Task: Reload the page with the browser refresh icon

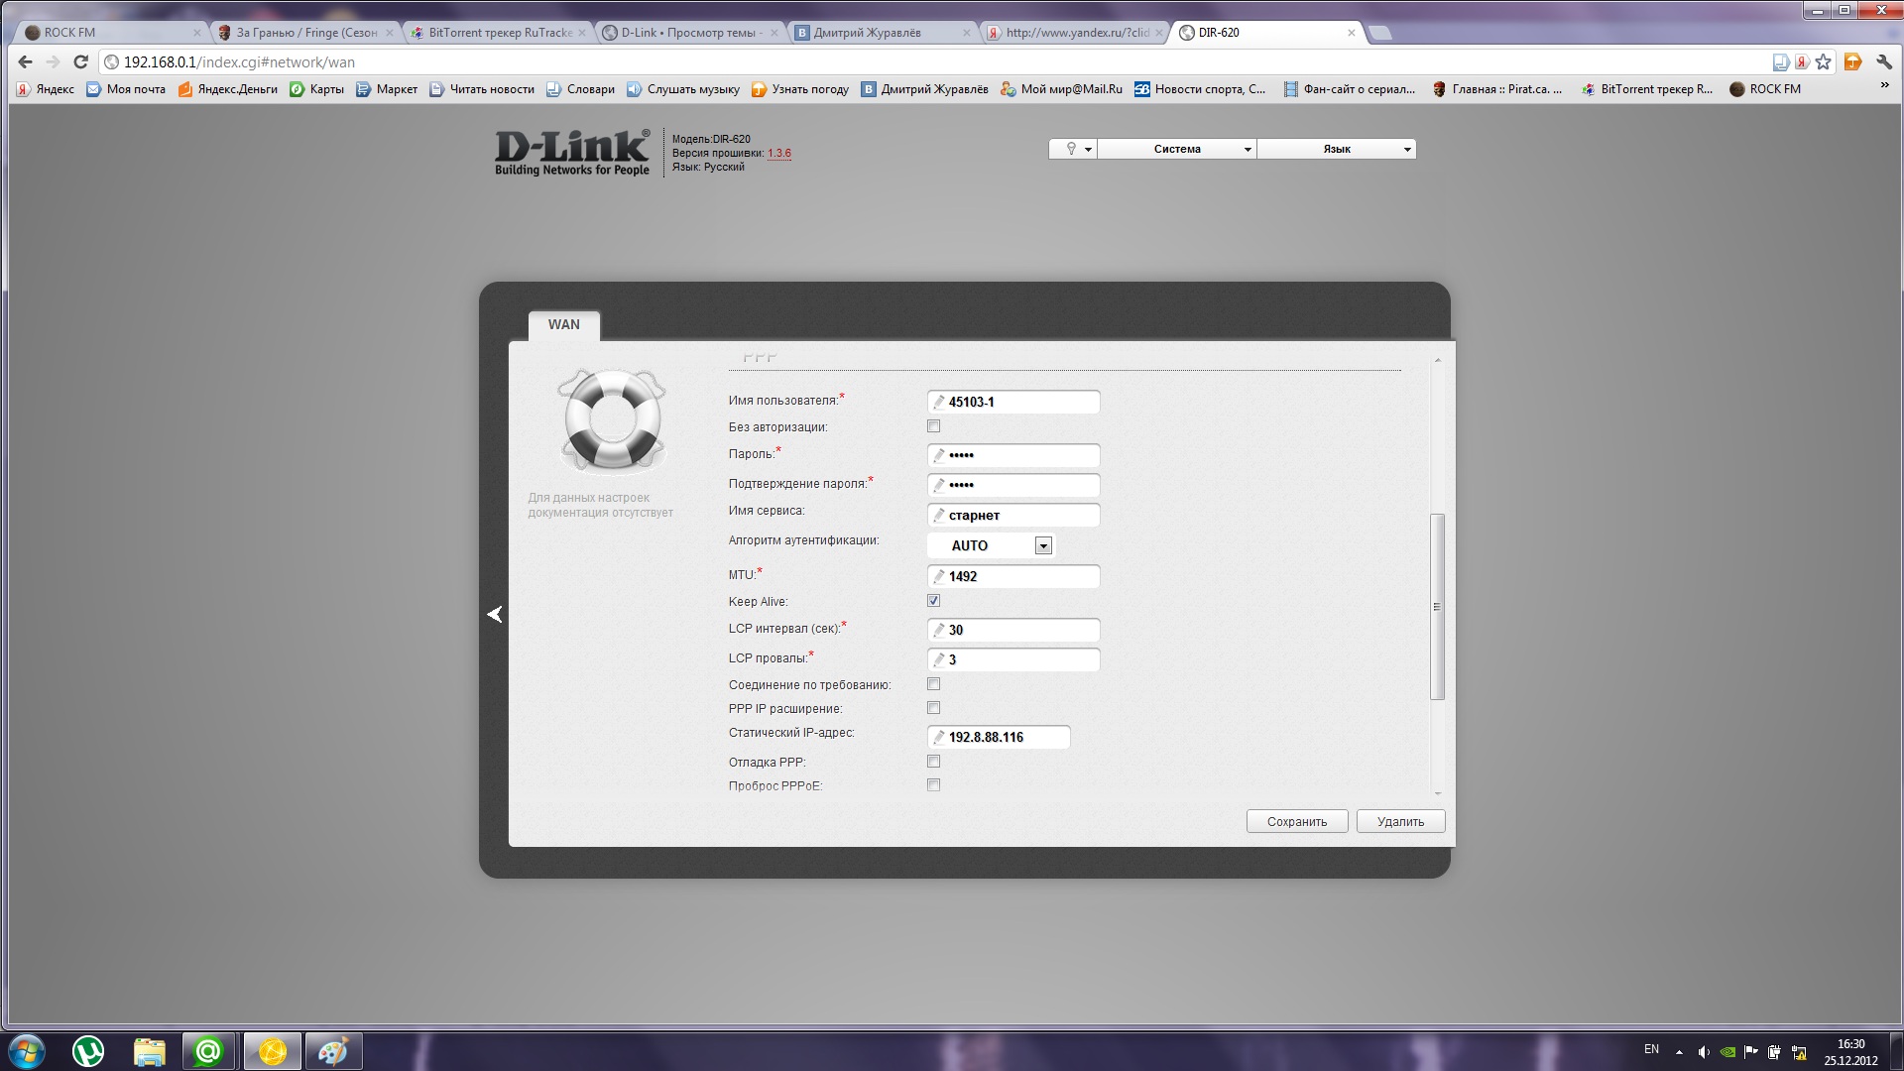Action: pos(80,61)
